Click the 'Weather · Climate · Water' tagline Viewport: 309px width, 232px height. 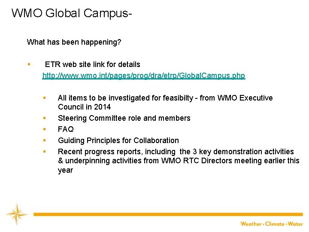(272, 224)
